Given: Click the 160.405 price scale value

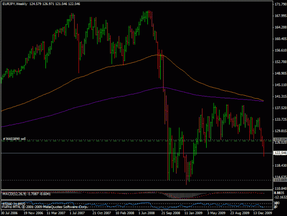Looking at the screenshot, I should point(281,39).
